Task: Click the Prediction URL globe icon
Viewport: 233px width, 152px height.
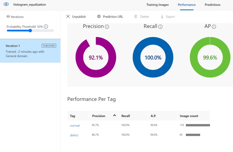Action: coord(99,16)
